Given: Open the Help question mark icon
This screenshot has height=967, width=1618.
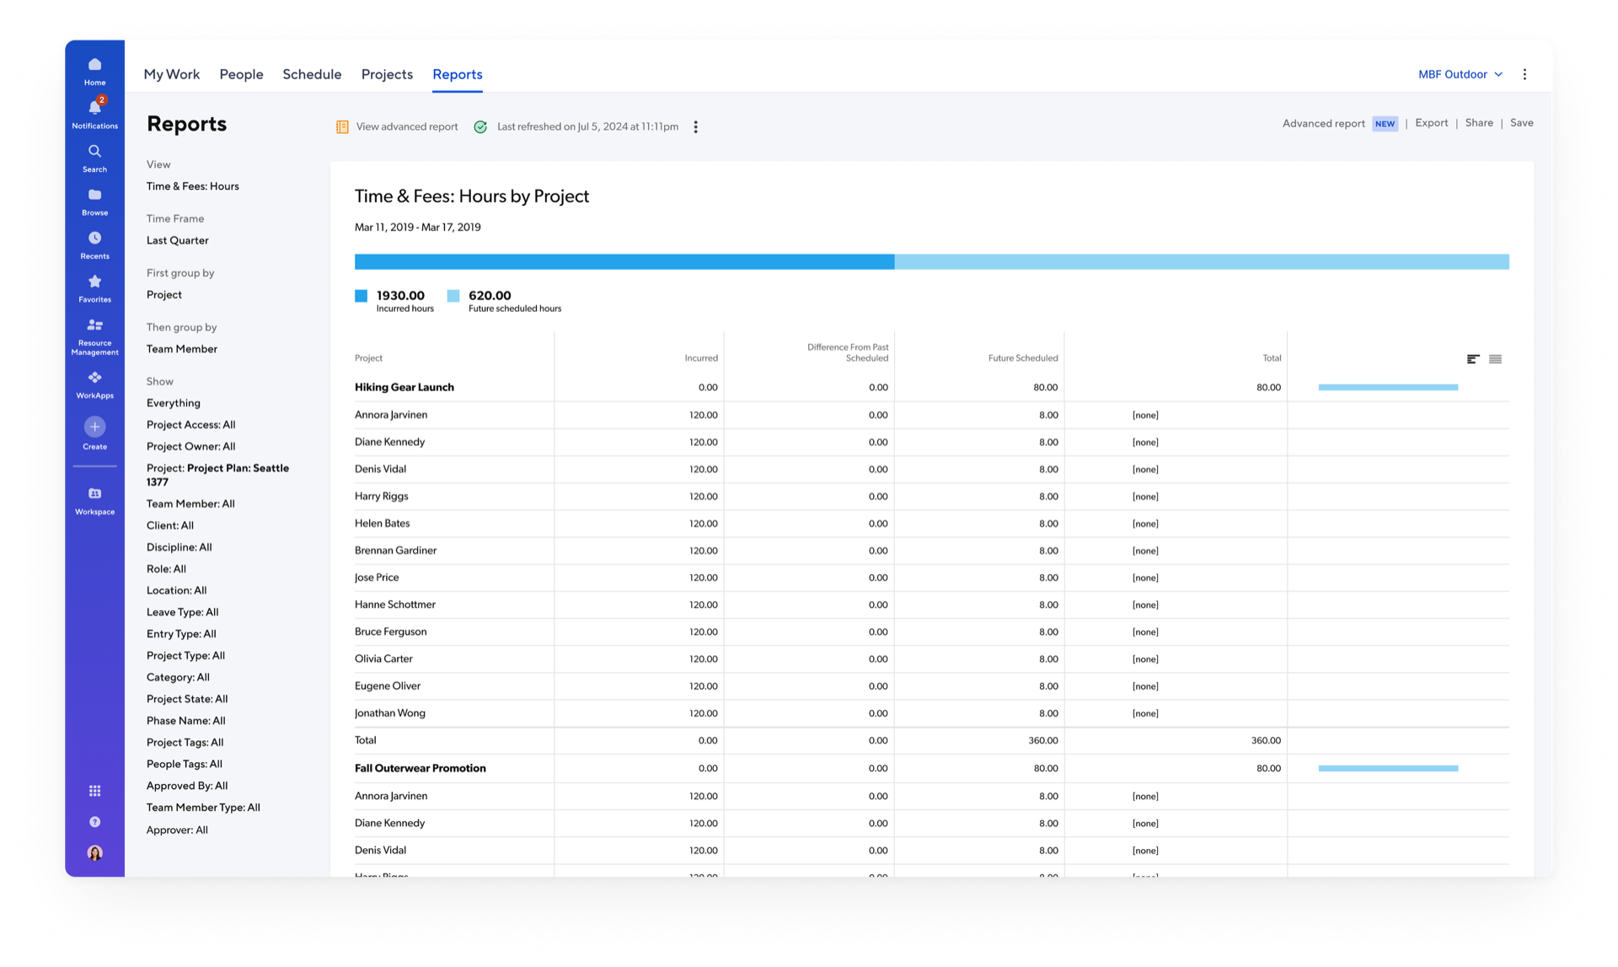Looking at the screenshot, I should pyautogui.click(x=94, y=822).
